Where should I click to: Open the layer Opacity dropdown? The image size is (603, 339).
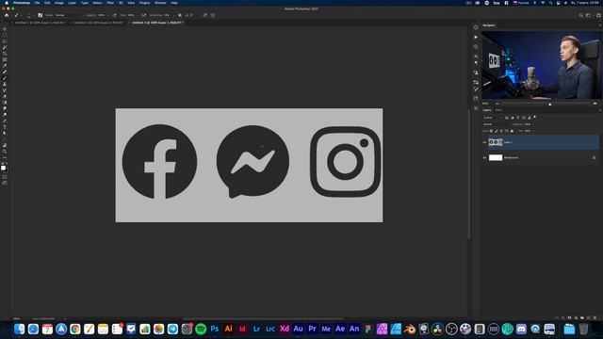[533, 124]
